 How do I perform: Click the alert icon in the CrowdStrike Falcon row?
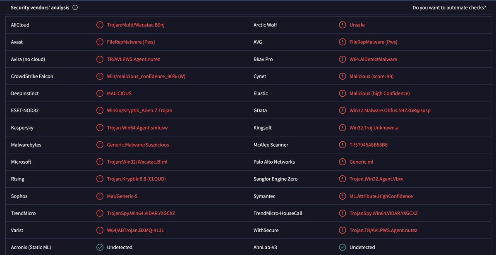(x=100, y=76)
